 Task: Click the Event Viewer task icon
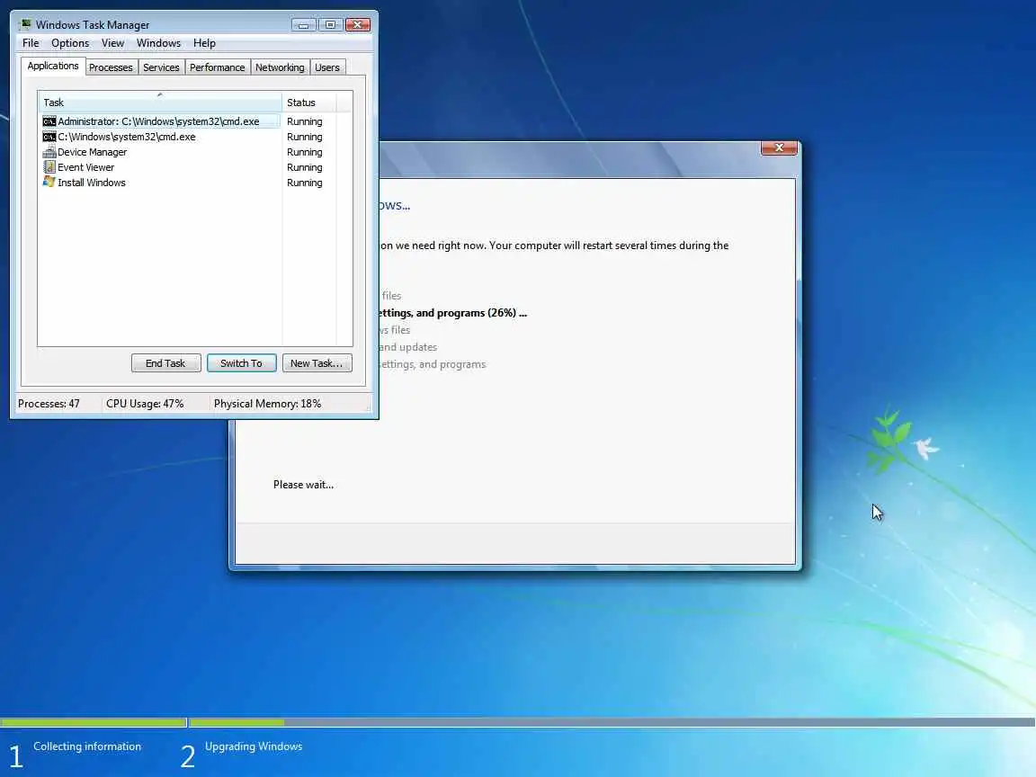coord(49,167)
